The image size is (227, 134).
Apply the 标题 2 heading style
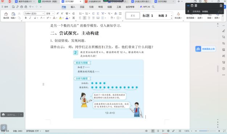(x=163, y=15)
